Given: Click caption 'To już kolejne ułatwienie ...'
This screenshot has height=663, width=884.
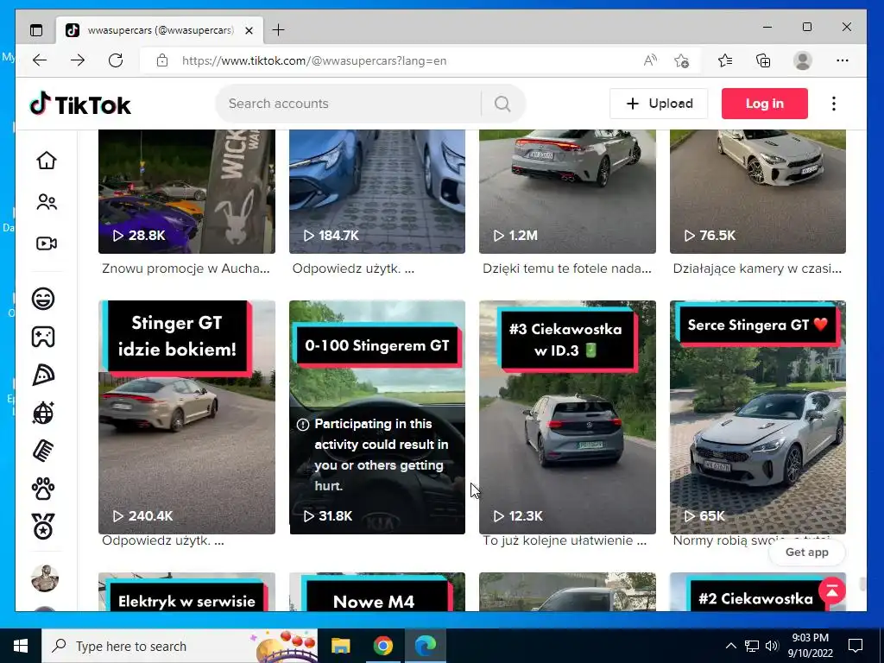Looking at the screenshot, I should point(565,540).
